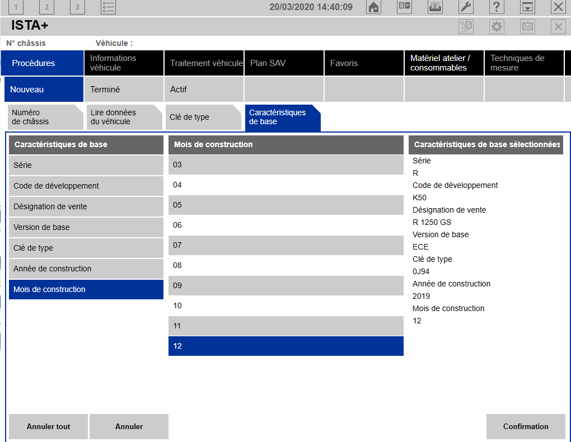The width and height of the screenshot is (571, 442).
Task: Click the Annuler tout button
Action: [x=49, y=426]
